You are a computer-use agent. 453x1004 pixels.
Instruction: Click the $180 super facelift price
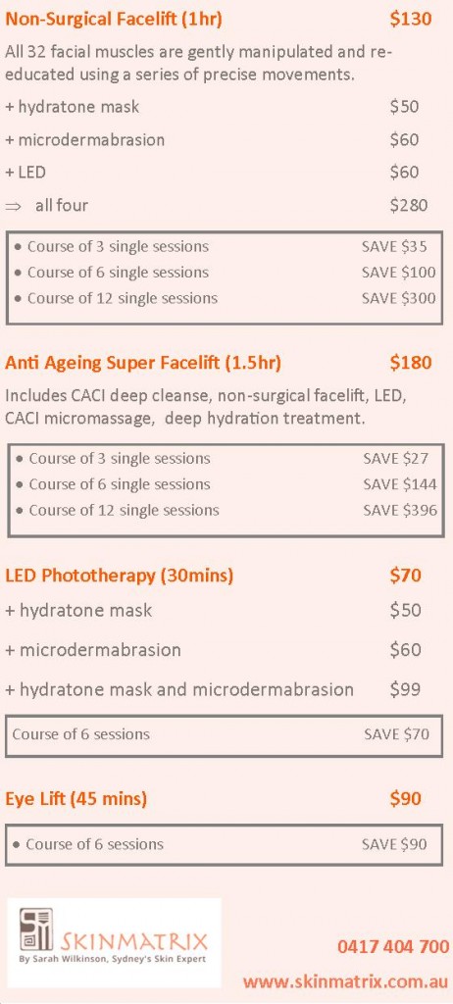click(411, 363)
